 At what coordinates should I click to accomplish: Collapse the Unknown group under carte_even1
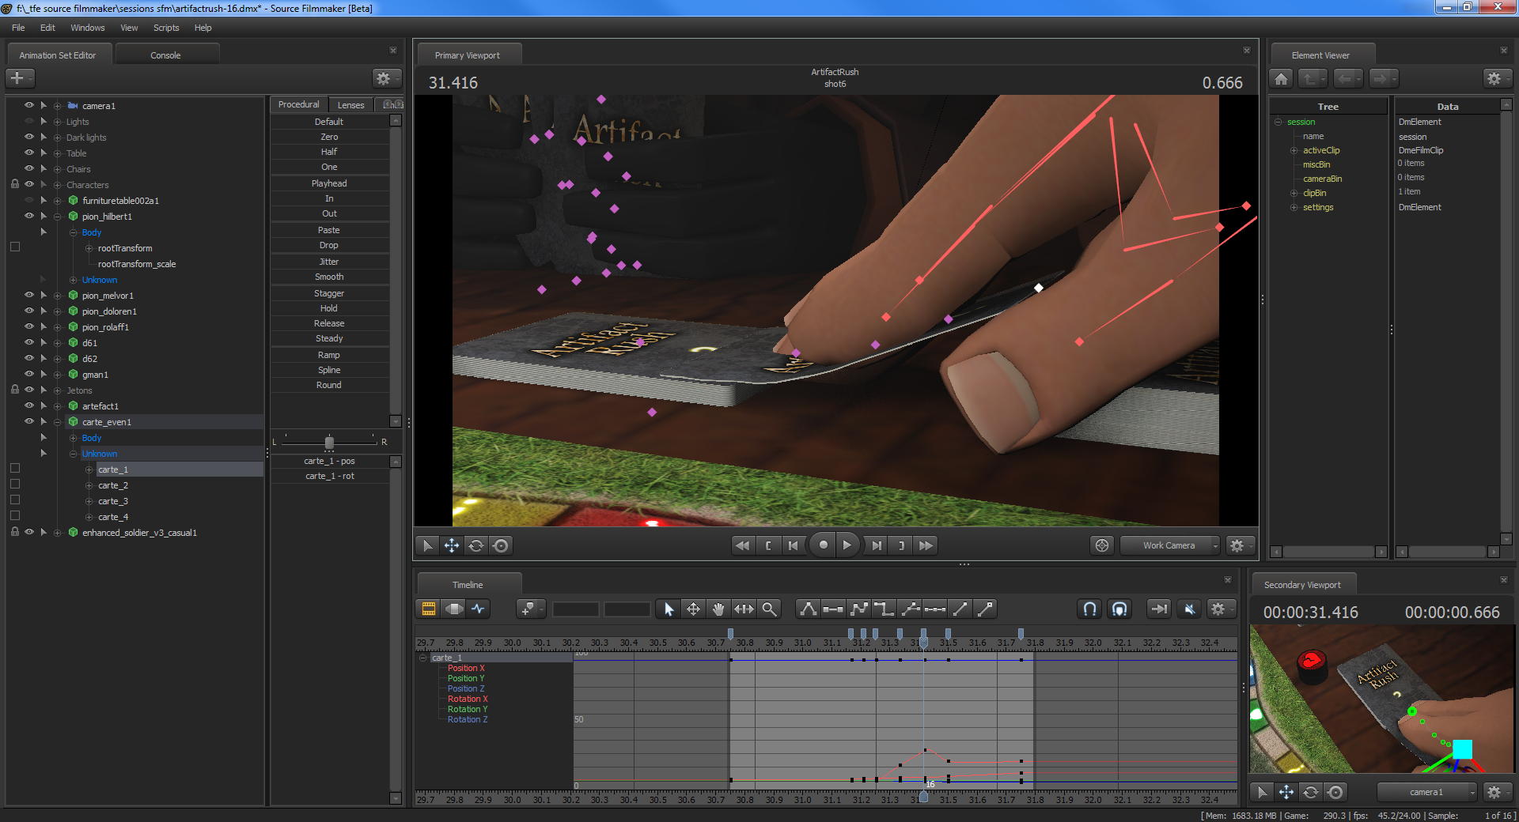pyautogui.click(x=74, y=454)
